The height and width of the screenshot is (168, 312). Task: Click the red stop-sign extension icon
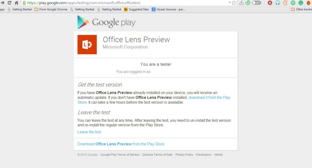[x=270, y=2]
